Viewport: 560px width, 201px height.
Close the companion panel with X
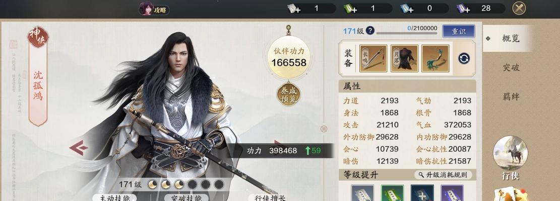[x=519, y=8]
